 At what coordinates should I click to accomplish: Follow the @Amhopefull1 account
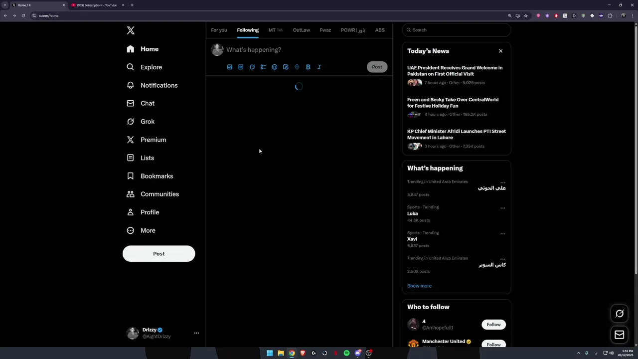point(493,325)
